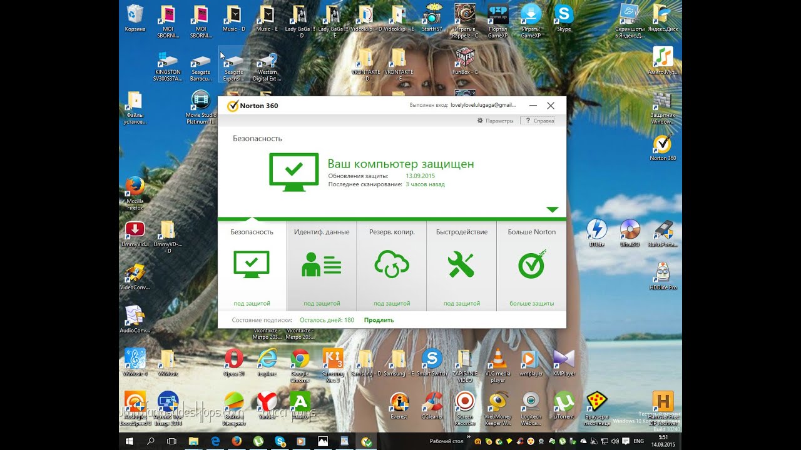
Task: Select the VKMusic 4 icon
Action: point(135,362)
